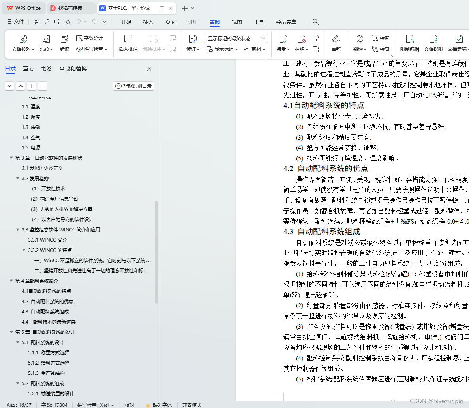Viewport: 469px width, 408px height.
Task: Open the 翻译 translate tool
Action: [x=360, y=43]
